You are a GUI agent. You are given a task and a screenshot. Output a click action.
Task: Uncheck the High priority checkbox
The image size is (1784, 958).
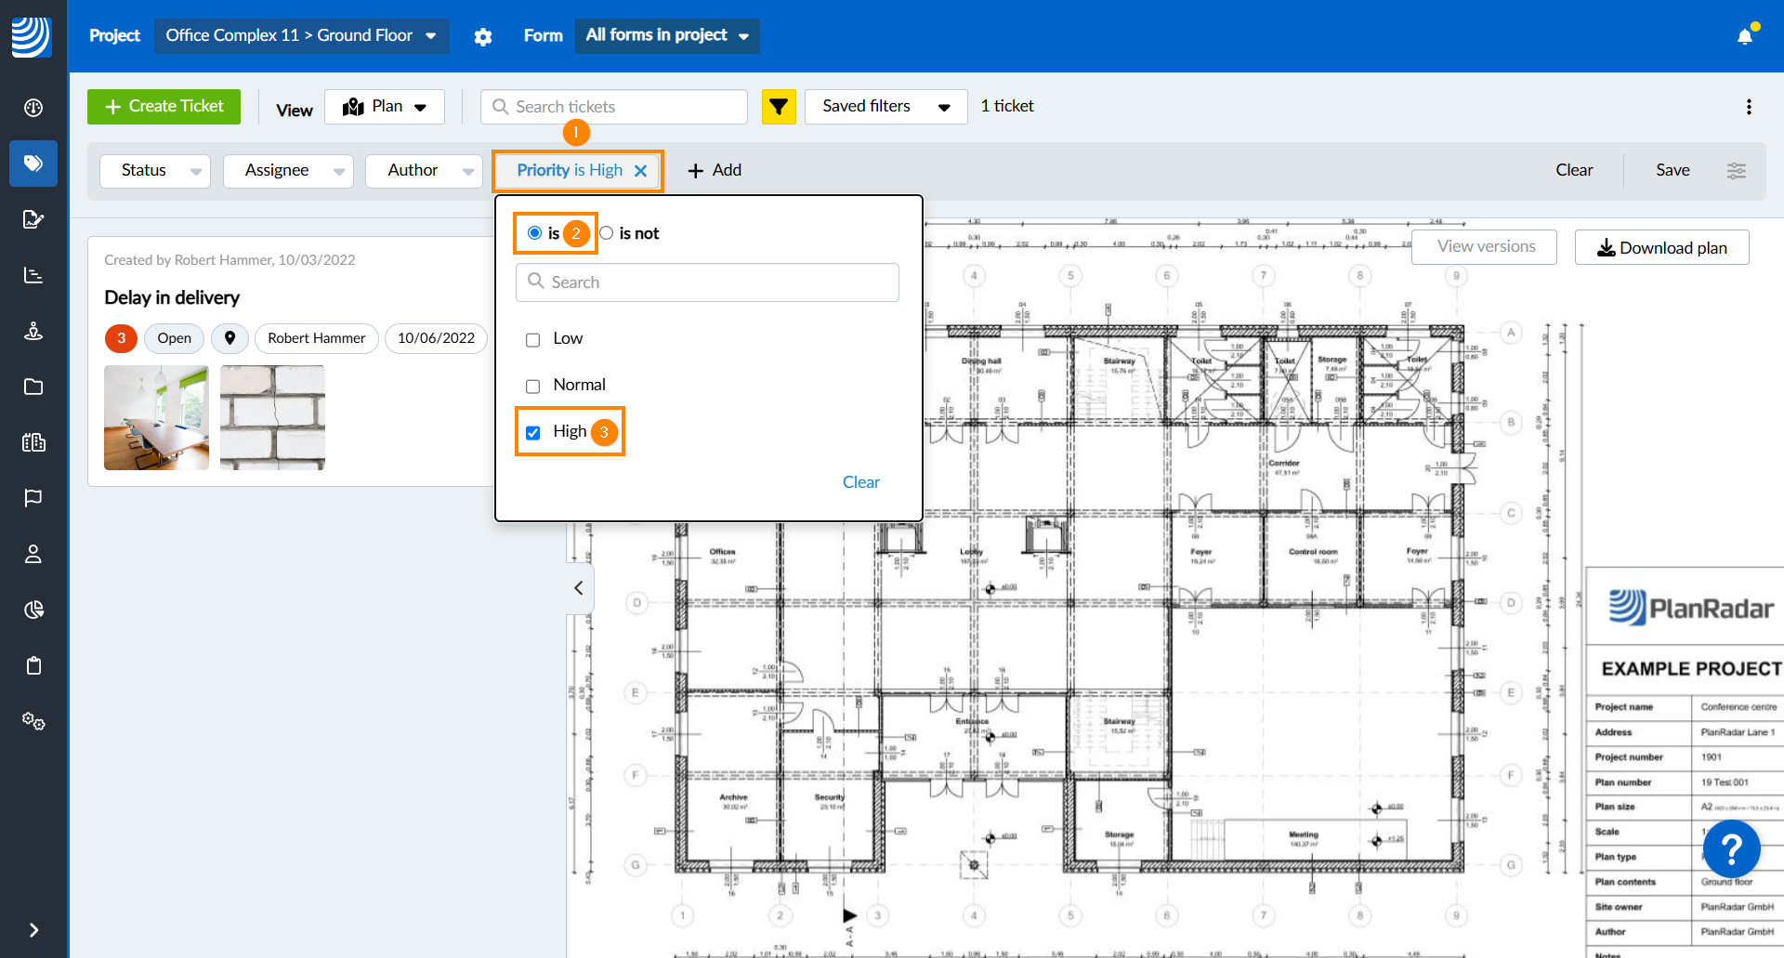coord(533,433)
